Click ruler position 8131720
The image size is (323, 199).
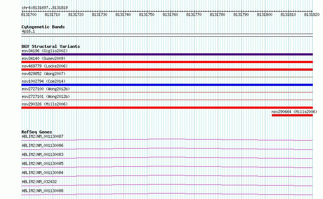click(76, 14)
